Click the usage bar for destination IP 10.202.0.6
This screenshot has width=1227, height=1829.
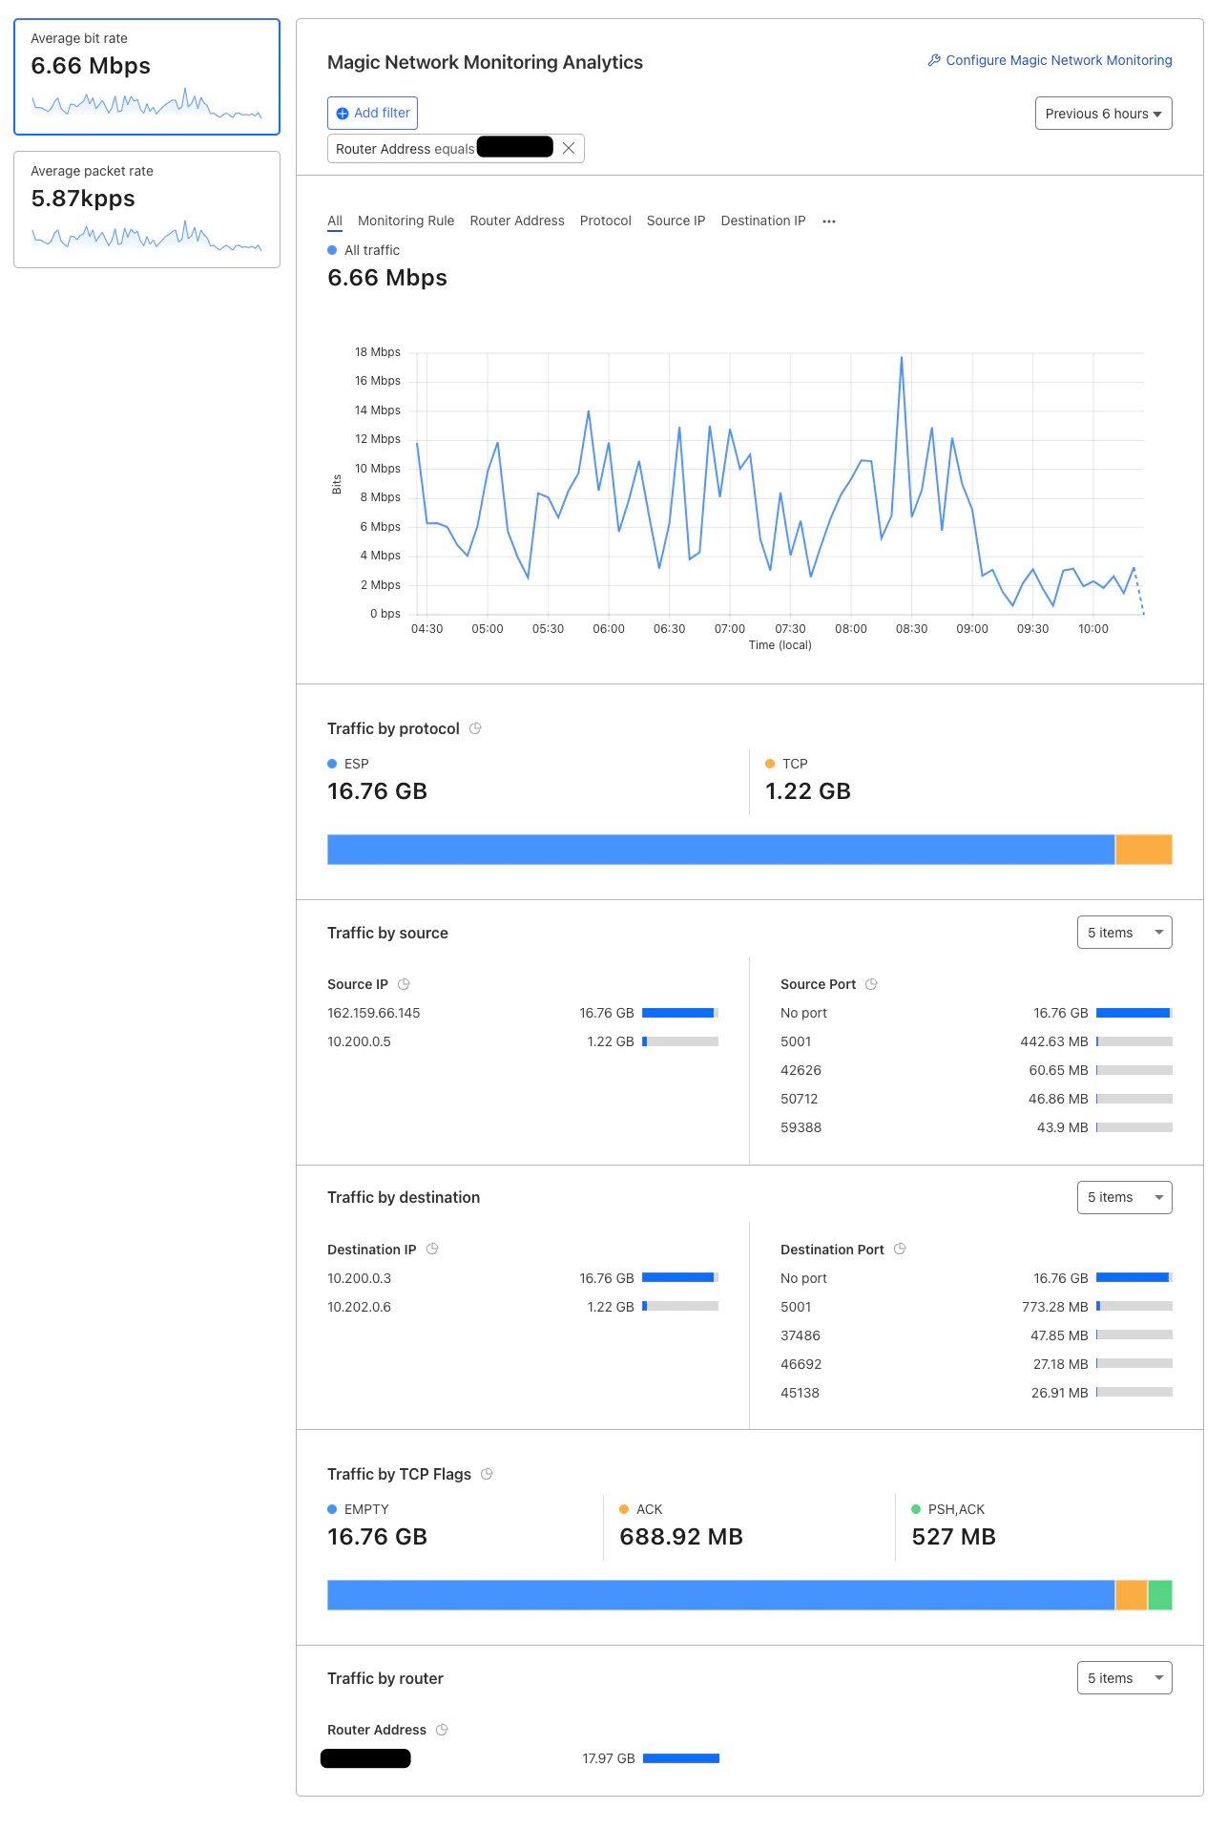(x=680, y=1306)
